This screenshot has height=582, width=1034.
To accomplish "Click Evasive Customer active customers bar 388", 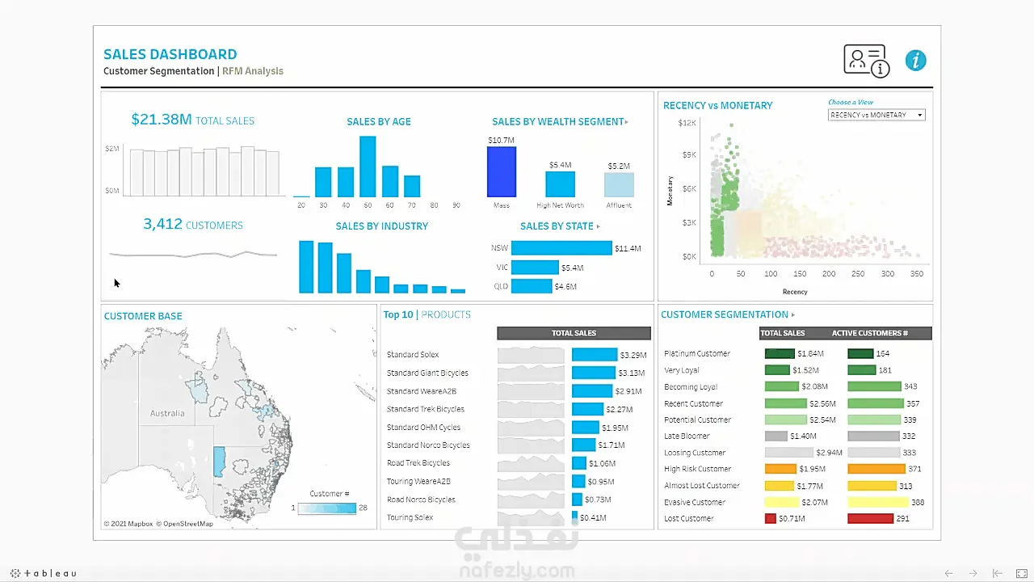I will 878,502.
